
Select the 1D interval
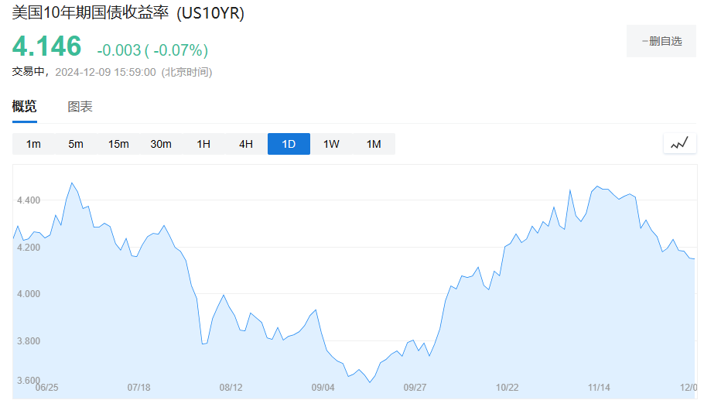(x=289, y=144)
